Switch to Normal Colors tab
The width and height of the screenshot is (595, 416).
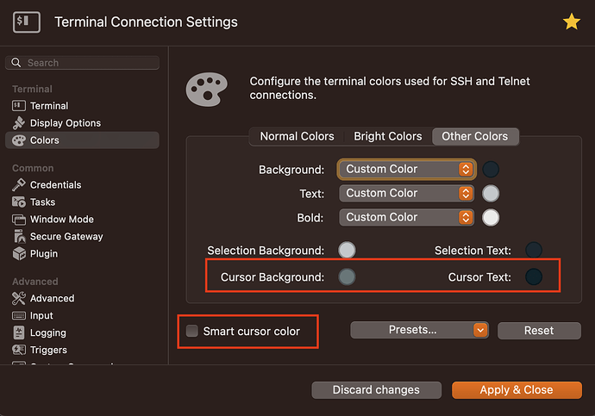click(297, 136)
